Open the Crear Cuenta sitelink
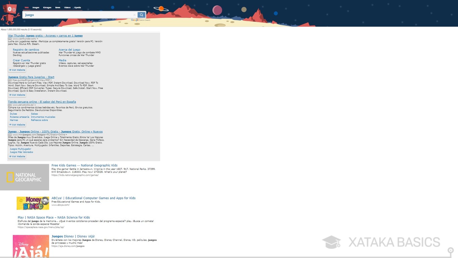Screen dimensions: 458x258 pos(21,60)
